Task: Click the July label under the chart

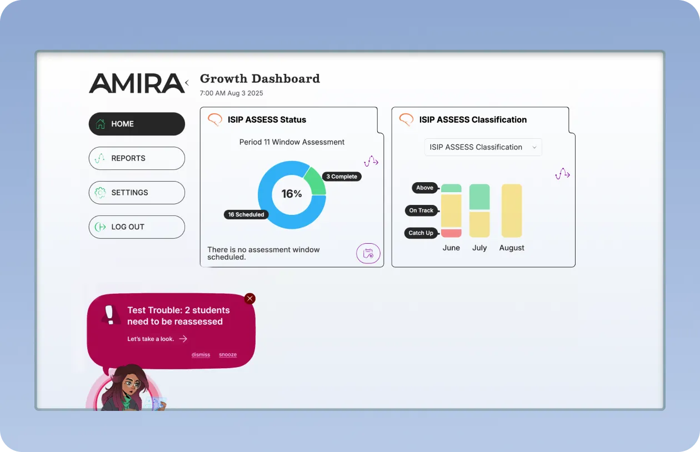Action: click(479, 248)
